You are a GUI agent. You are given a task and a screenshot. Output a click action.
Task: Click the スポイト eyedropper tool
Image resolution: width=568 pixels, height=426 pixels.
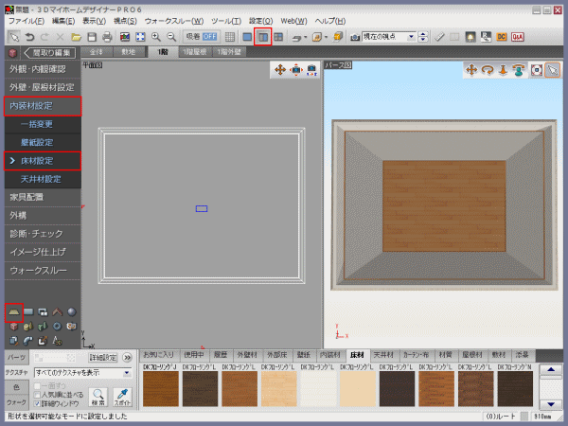click(121, 397)
